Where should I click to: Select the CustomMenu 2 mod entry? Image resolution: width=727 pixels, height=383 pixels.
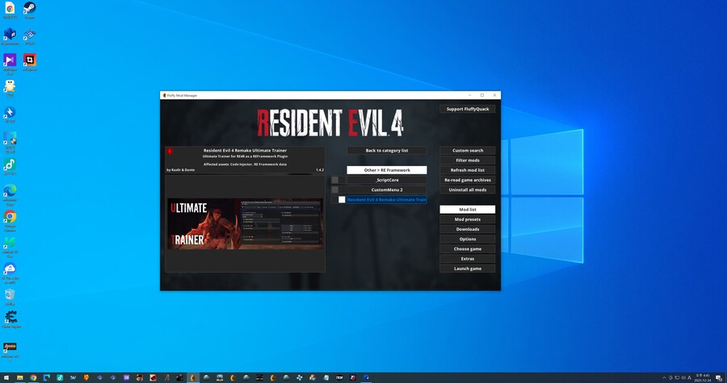387,189
